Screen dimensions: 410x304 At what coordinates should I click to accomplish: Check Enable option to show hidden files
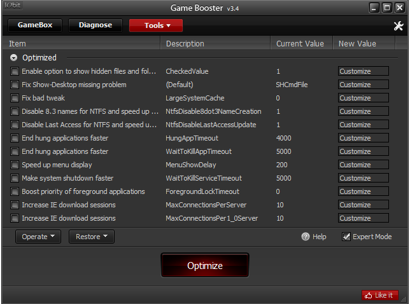[15, 71]
